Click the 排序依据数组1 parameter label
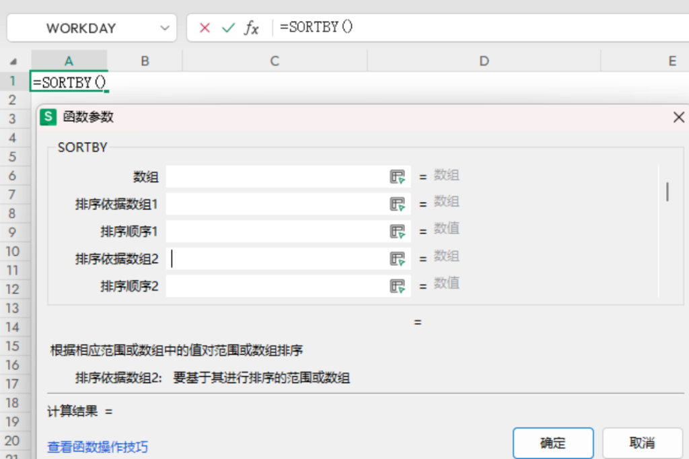 tap(116, 205)
